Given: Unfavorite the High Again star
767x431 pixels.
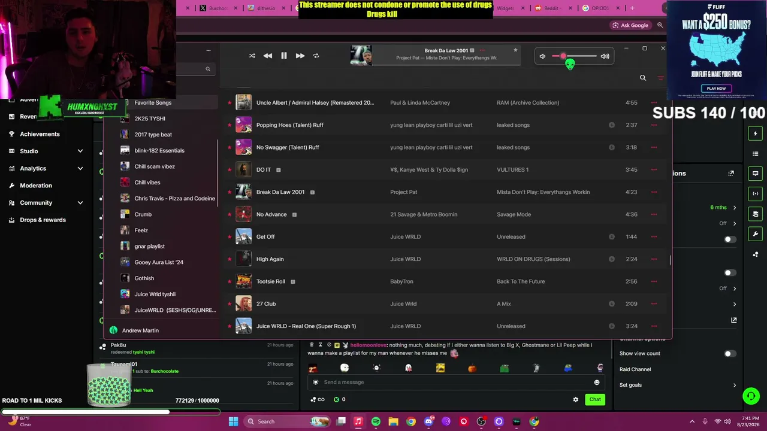Looking at the screenshot, I should click(230, 259).
